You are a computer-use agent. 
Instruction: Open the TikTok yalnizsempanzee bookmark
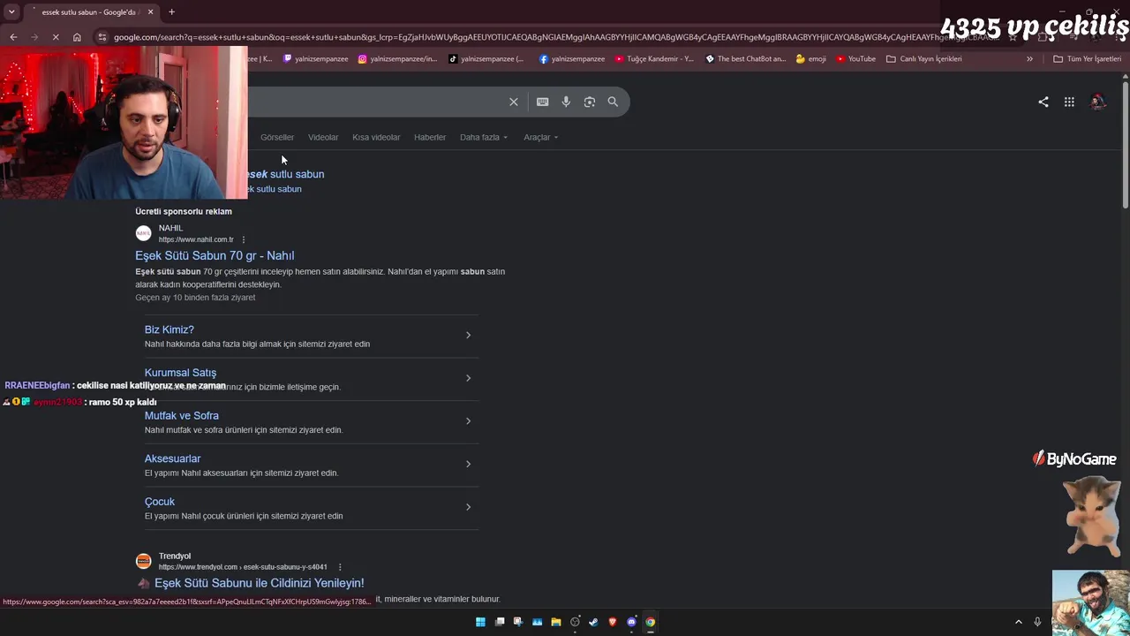point(486,59)
